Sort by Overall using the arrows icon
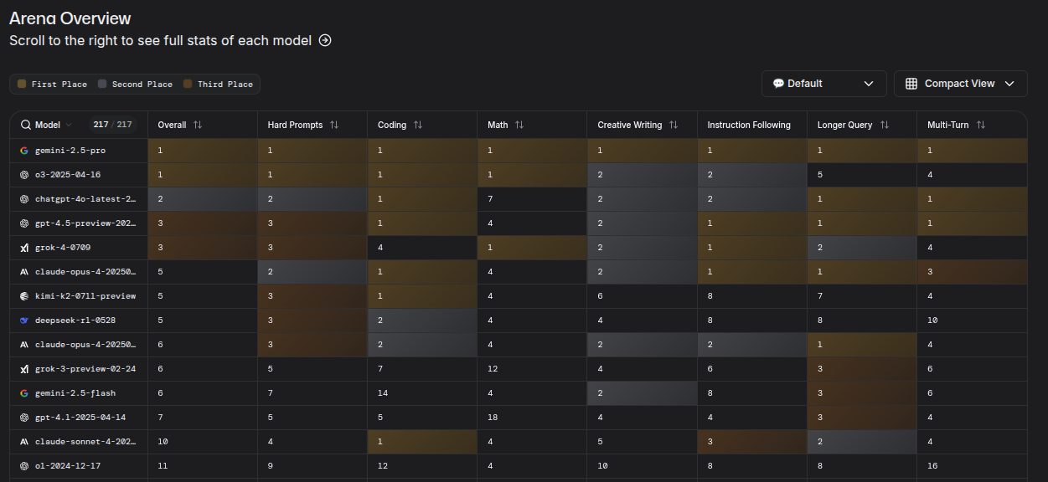The image size is (1048, 482). [x=198, y=125]
